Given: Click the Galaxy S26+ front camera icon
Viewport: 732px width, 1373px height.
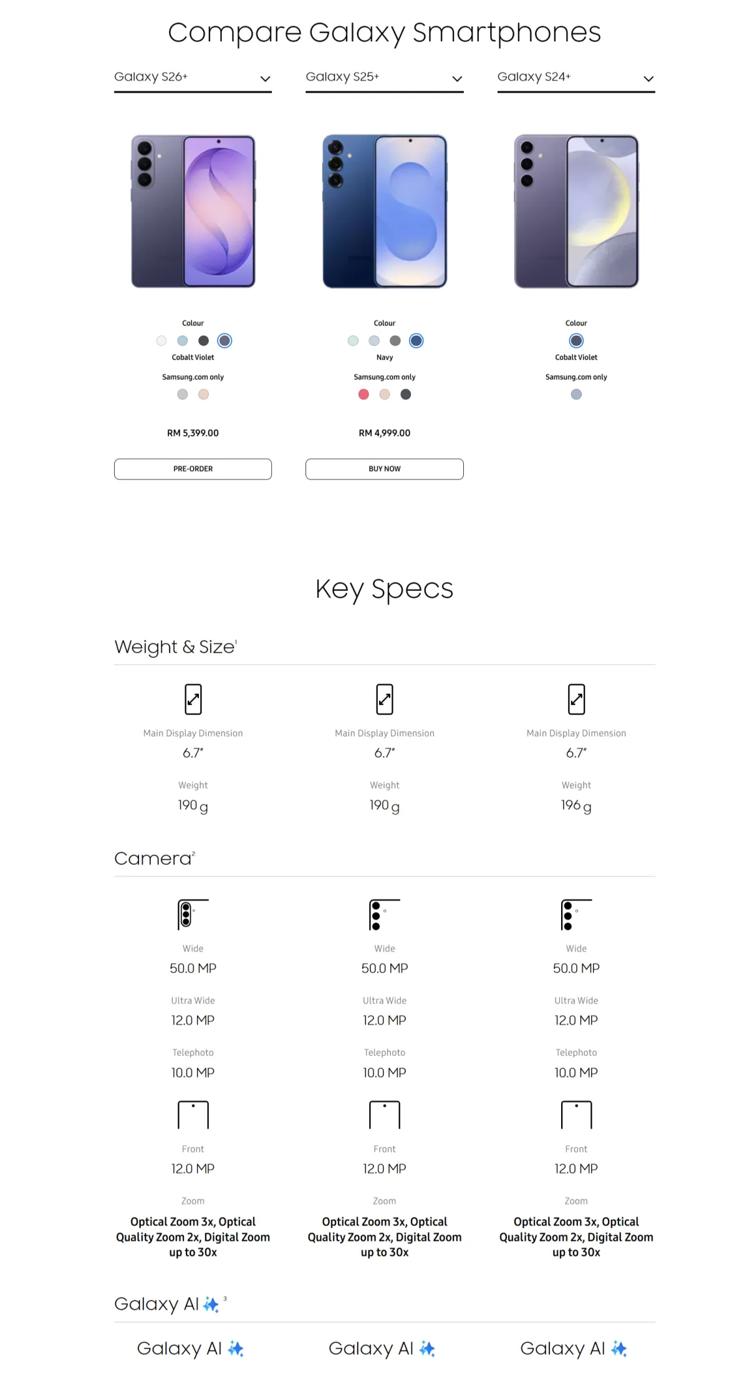Looking at the screenshot, I should (193, 1115).
